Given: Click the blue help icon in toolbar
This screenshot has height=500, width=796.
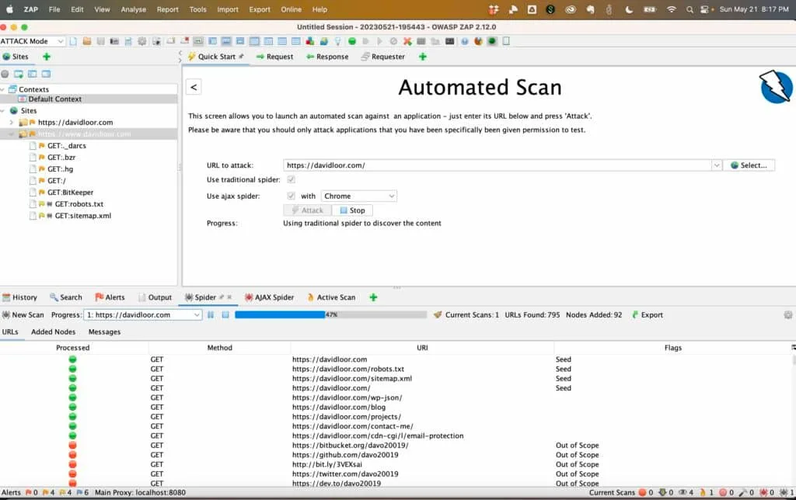Looking at the screenshot, I should pyautogui.click(x=465, y=42).
